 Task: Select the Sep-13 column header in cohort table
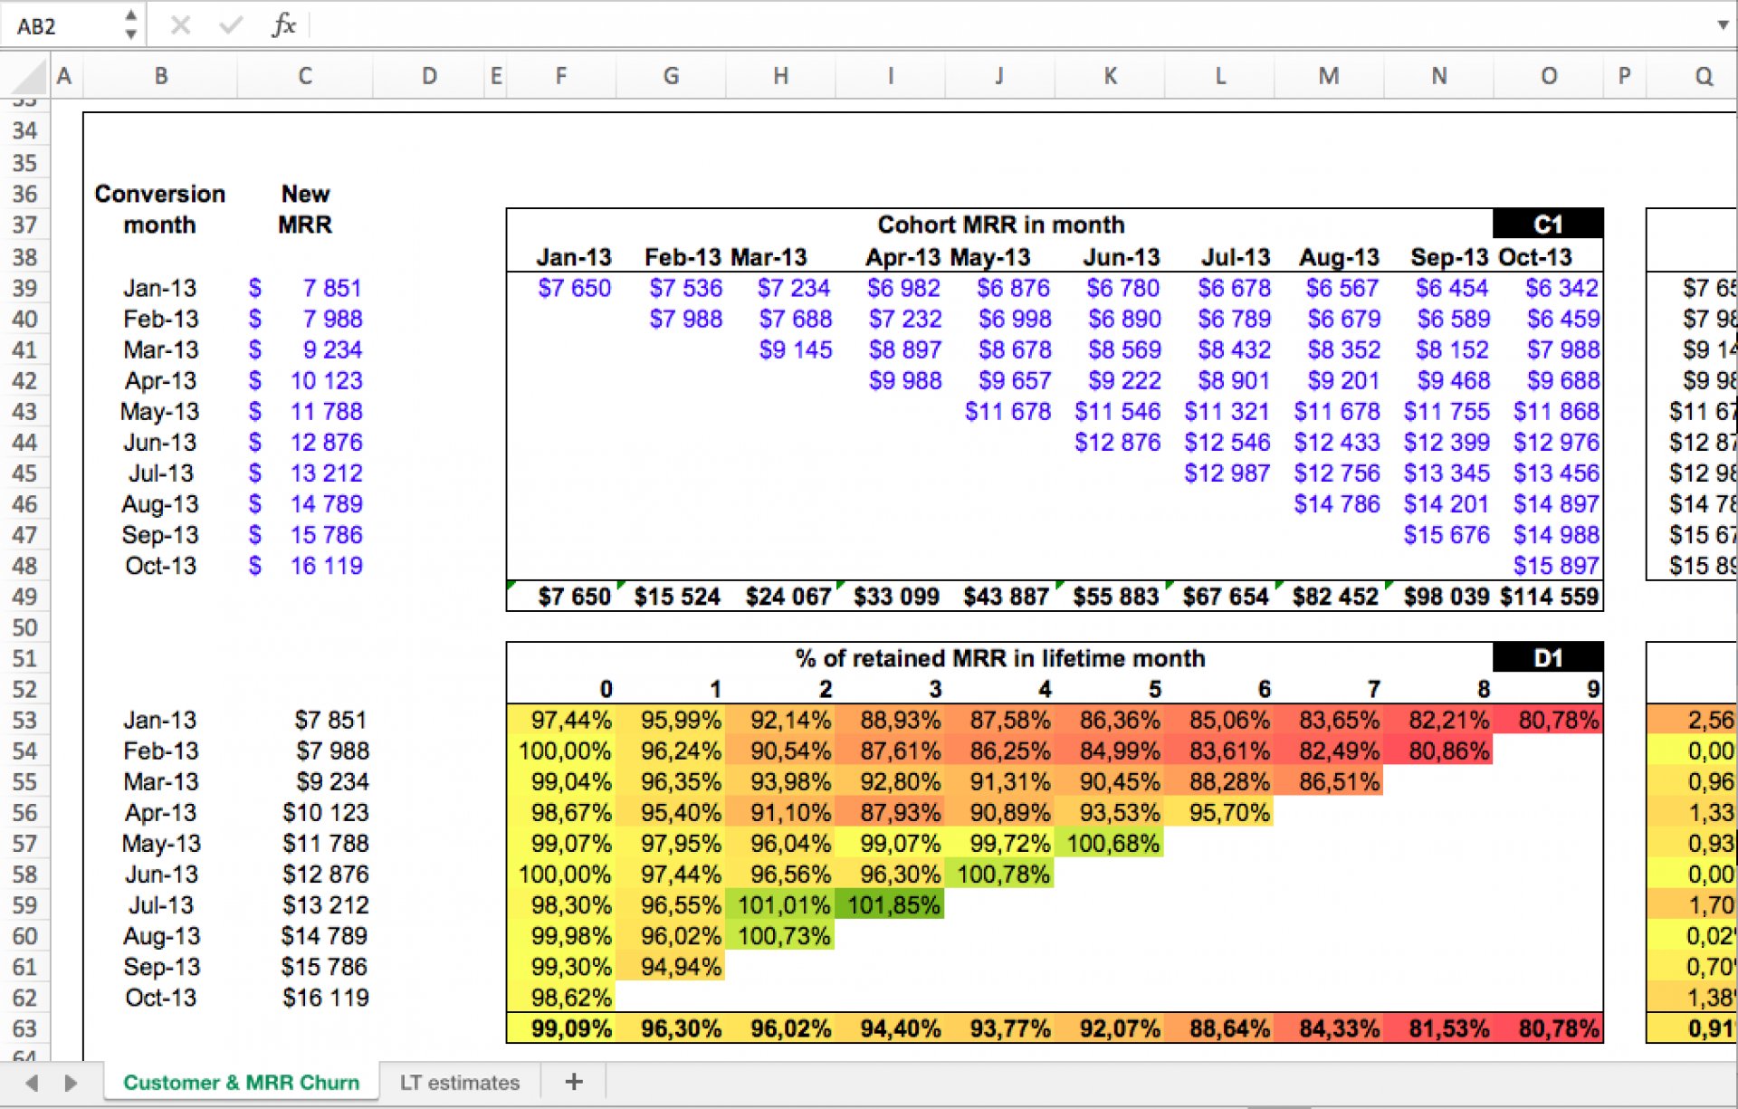point(1448,257)
